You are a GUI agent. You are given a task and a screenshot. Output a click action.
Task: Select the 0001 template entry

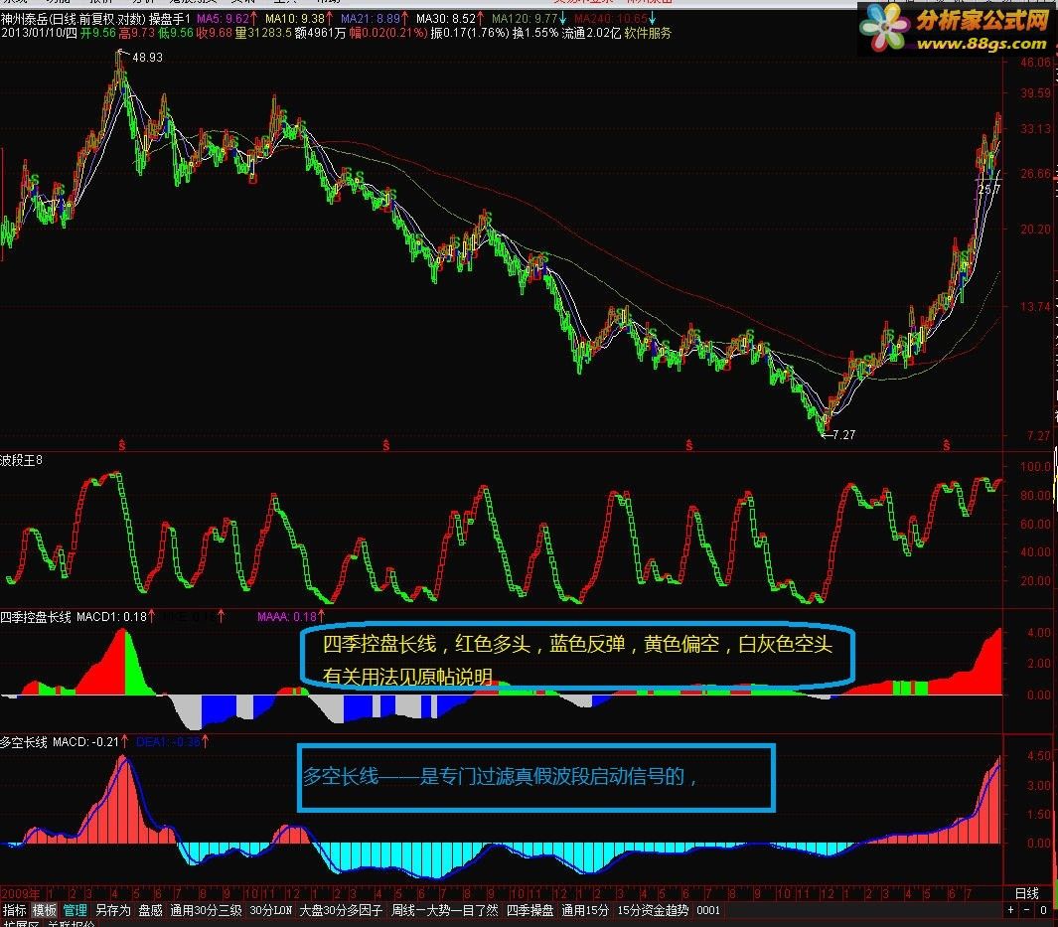[707, 910]
